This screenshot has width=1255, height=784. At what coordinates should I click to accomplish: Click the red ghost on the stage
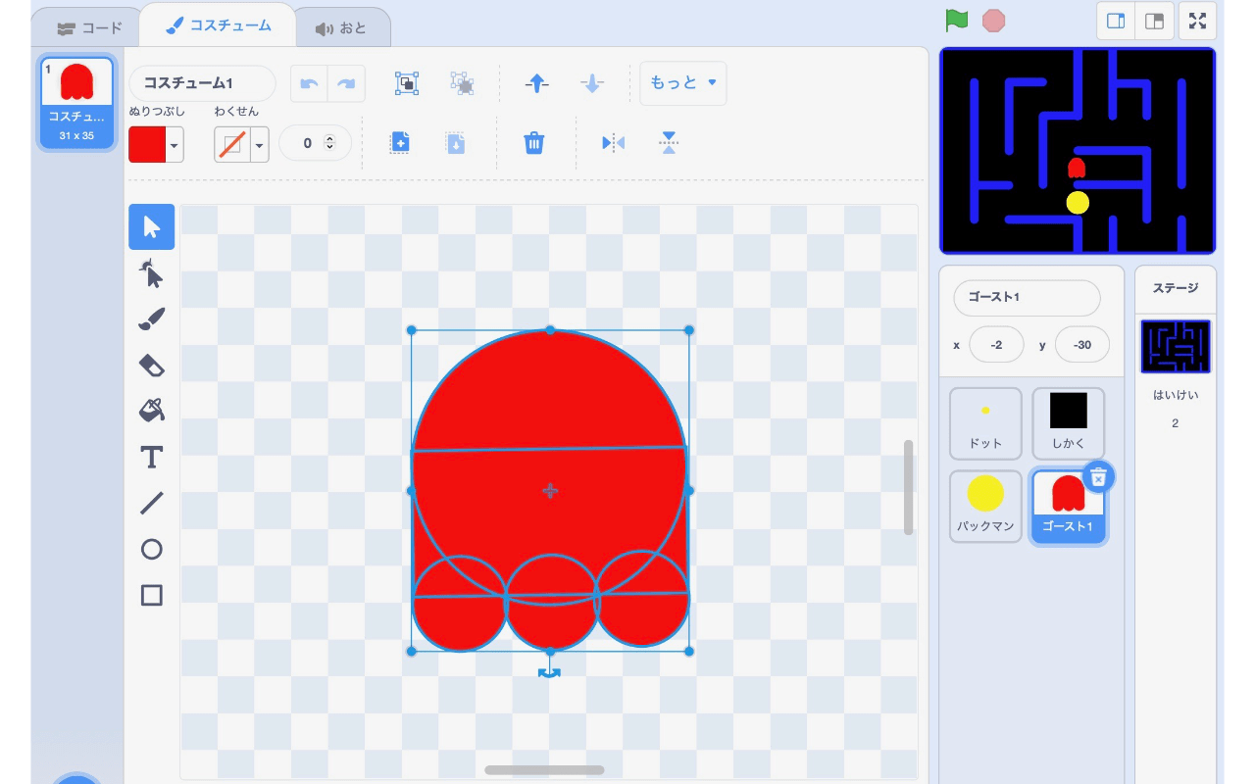point(1077,168)
